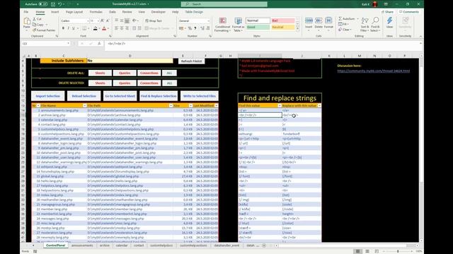The image size is (453, 254).
Task: Open the Find & Select menu
Action: click(x=375, y=25)
